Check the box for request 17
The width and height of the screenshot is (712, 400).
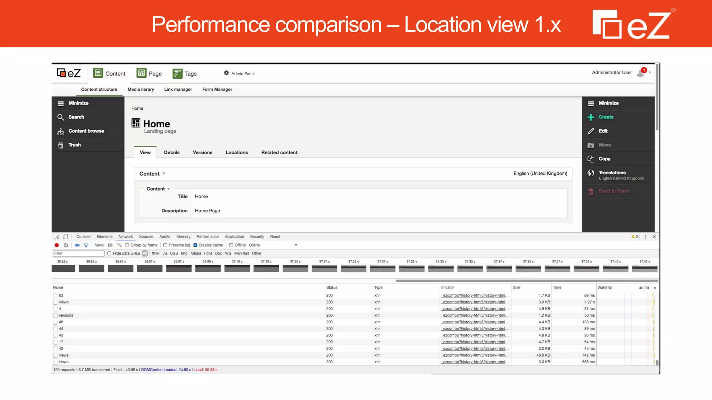(x=55, y=342)
